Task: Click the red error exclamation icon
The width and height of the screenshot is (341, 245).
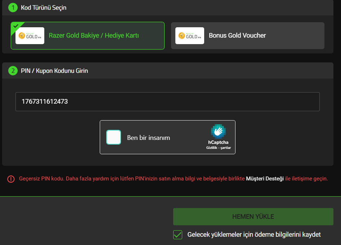Action: coord(11,179)
